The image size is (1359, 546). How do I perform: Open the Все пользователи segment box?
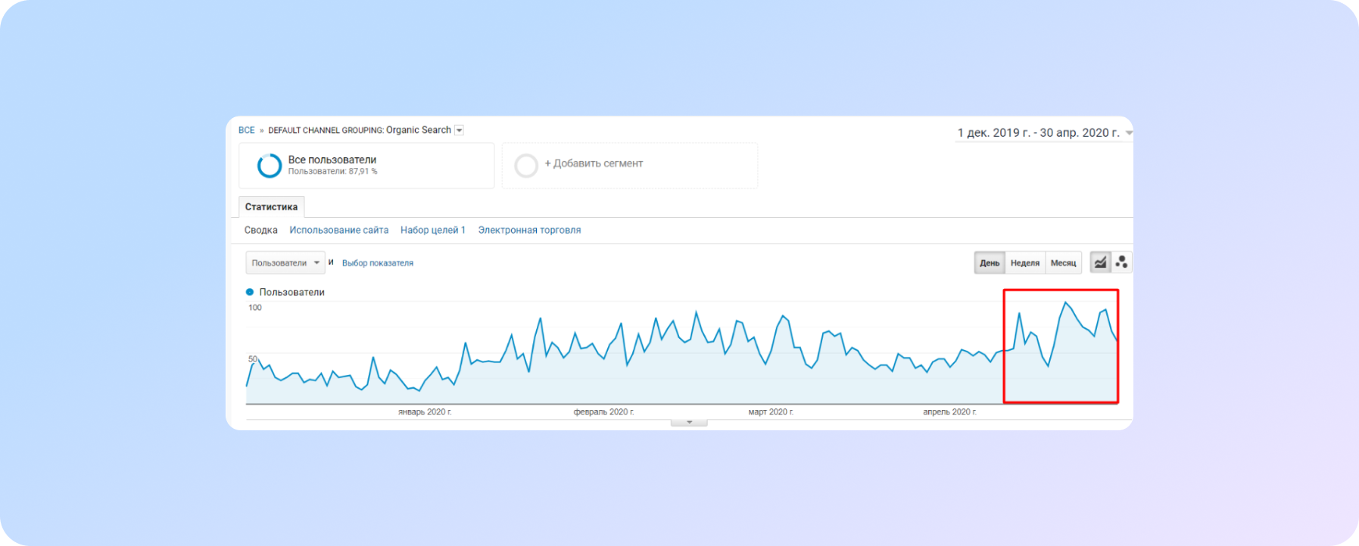[x=366, y=166]
